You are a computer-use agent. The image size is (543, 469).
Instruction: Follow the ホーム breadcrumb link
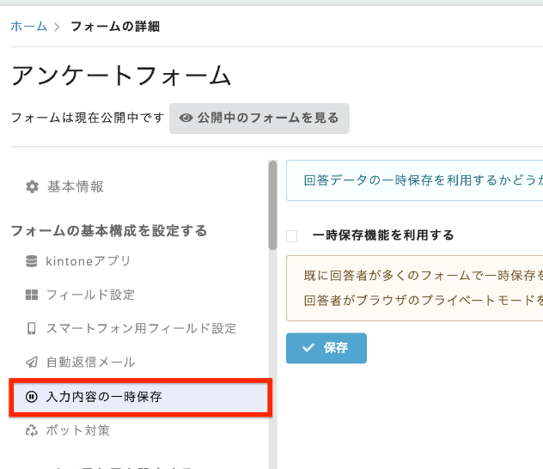pos(28,27)
